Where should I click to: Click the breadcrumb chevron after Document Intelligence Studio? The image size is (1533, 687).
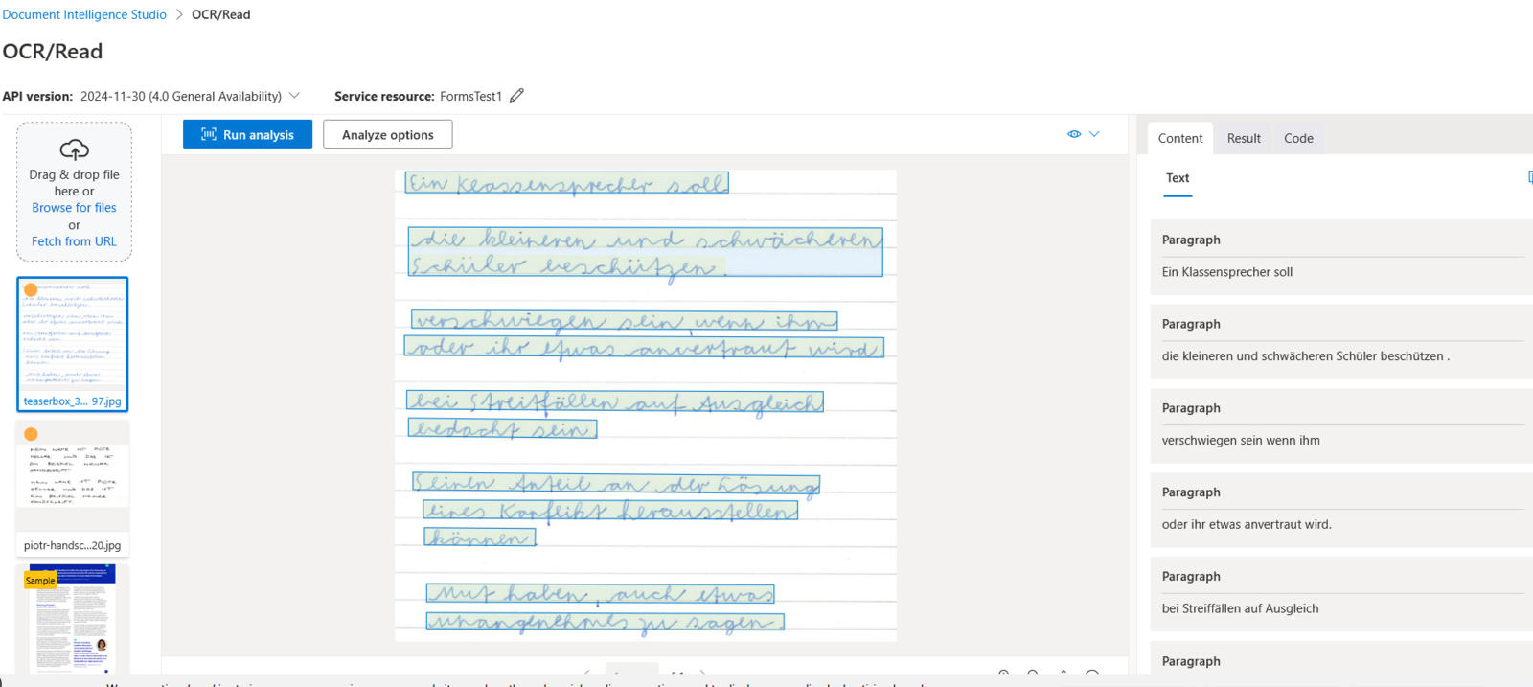click(179, 14)
